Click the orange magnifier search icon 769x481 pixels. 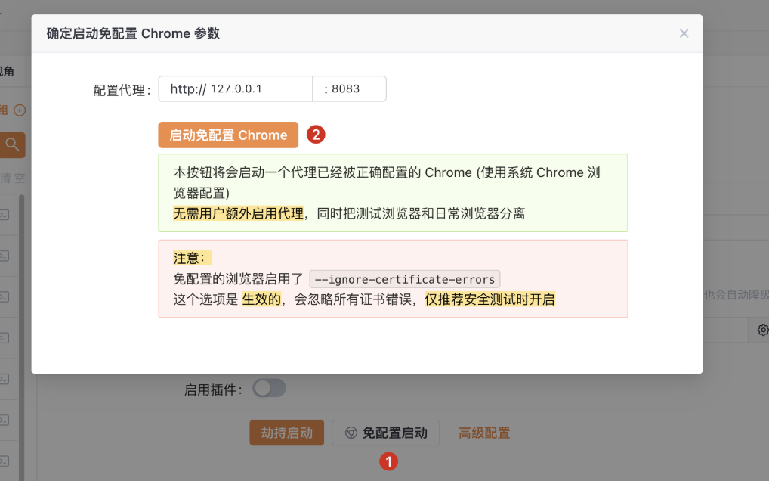[x=12, y=144]
